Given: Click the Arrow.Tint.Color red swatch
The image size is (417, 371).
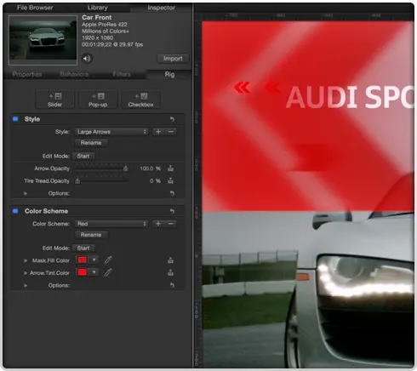Looking at the screenshot, I should point(83,272).
